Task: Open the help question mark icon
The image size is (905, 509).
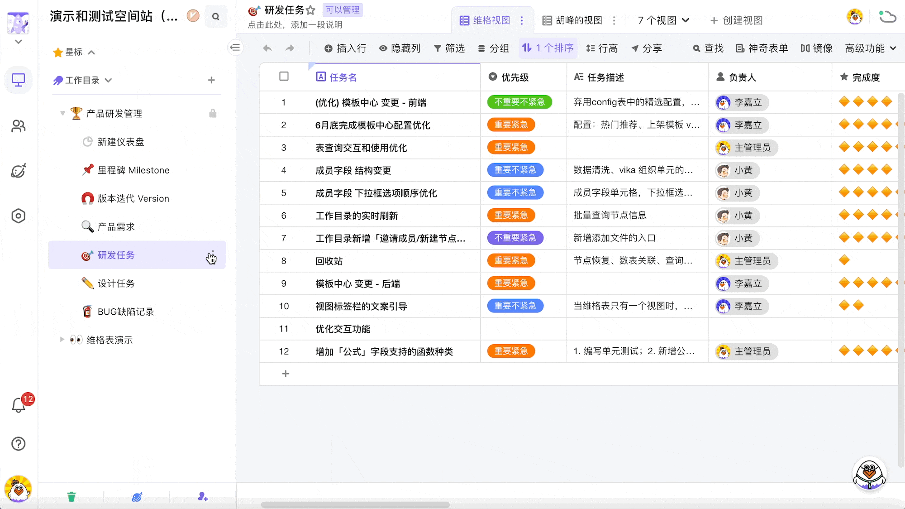Action: point(19,444)
